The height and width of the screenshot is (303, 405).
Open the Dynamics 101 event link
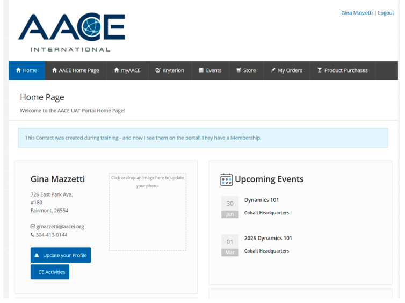(262, 200)
